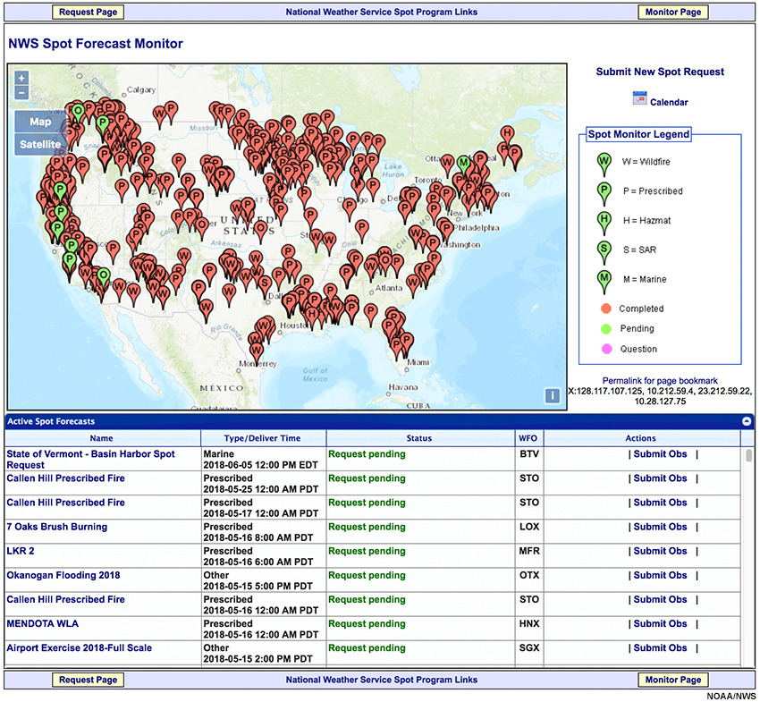Sort table by WFO column header
The image size is (760, 702).
coord(528,438)
